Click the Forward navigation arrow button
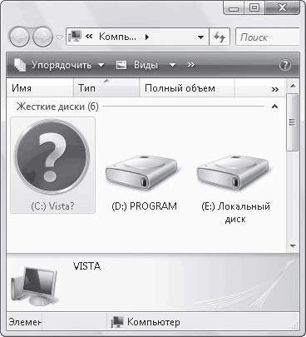This screenshot has width=306, height=337. [x=42, y=37]
